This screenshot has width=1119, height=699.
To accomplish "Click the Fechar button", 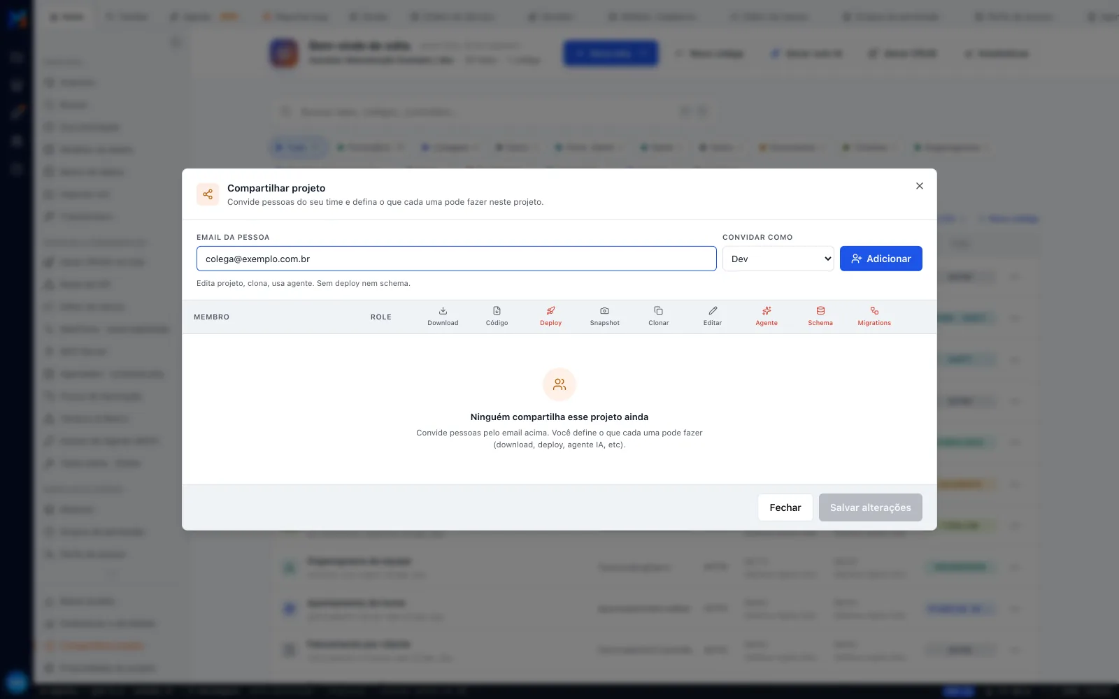I will click(x=785, y=507).
